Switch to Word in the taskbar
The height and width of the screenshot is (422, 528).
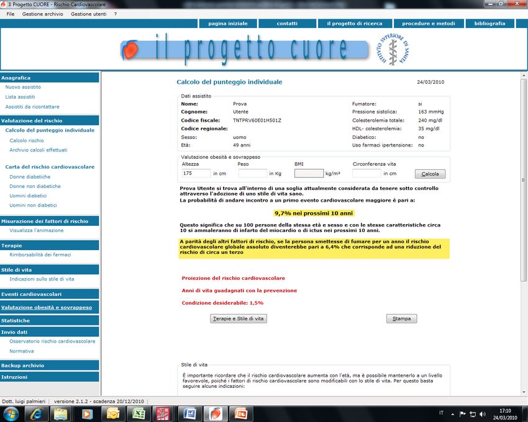coord(190,413)
